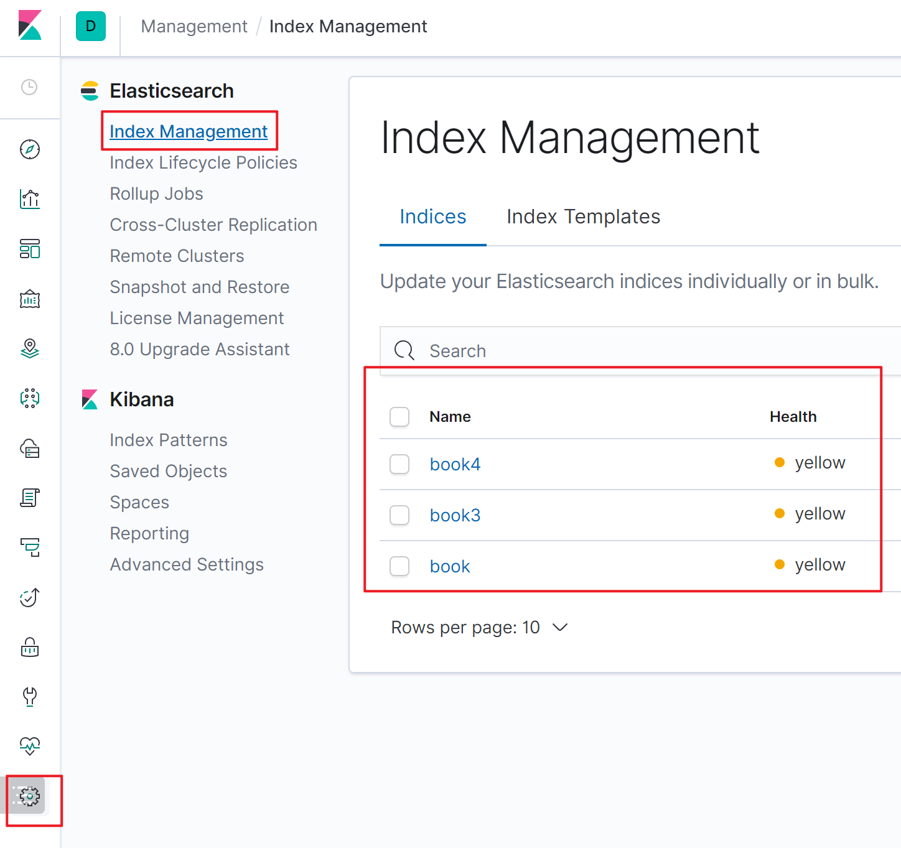The width and height of the screenshot is (901, 848).
Task: Open Snapshot and Restore link
Action: click(200, 287)
